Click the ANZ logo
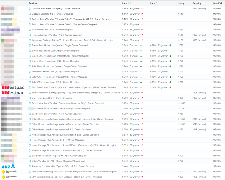225x180 pixels. point(8,166)
